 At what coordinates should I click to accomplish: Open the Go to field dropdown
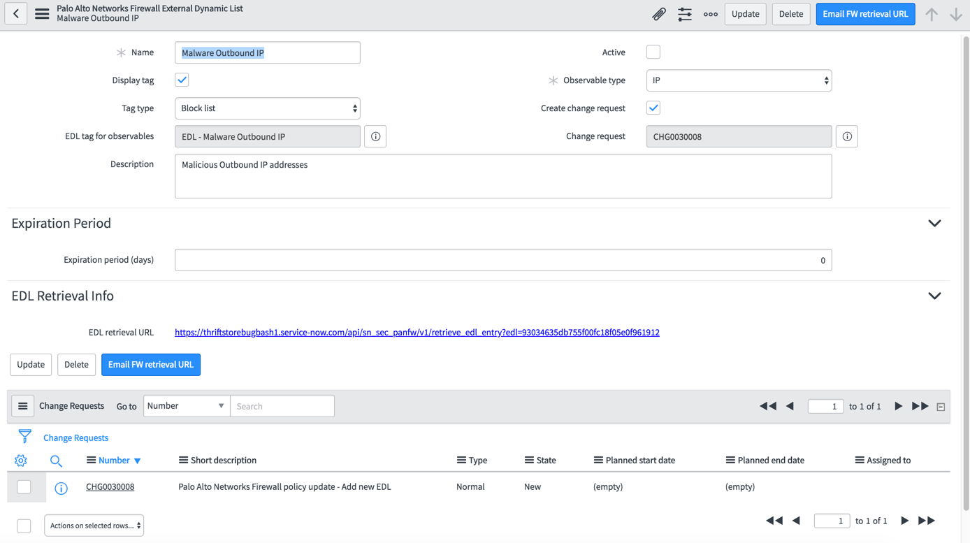(187, 406)
